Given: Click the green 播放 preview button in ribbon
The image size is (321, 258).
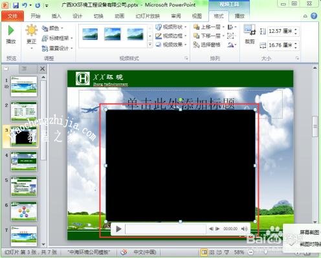Looking at the screenshot, I should click(x=11, y=34).
